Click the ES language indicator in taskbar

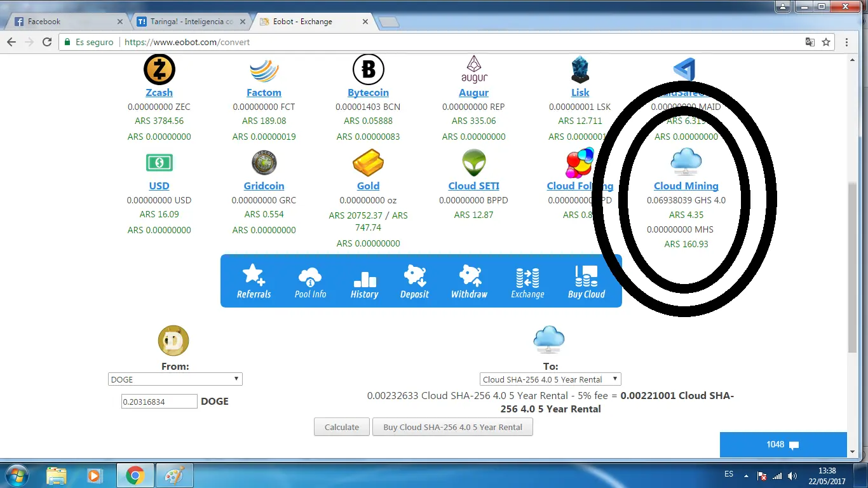point(729,474)
